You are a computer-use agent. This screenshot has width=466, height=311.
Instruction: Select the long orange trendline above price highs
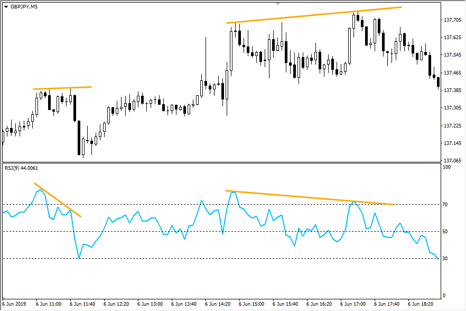pos(314,15)
